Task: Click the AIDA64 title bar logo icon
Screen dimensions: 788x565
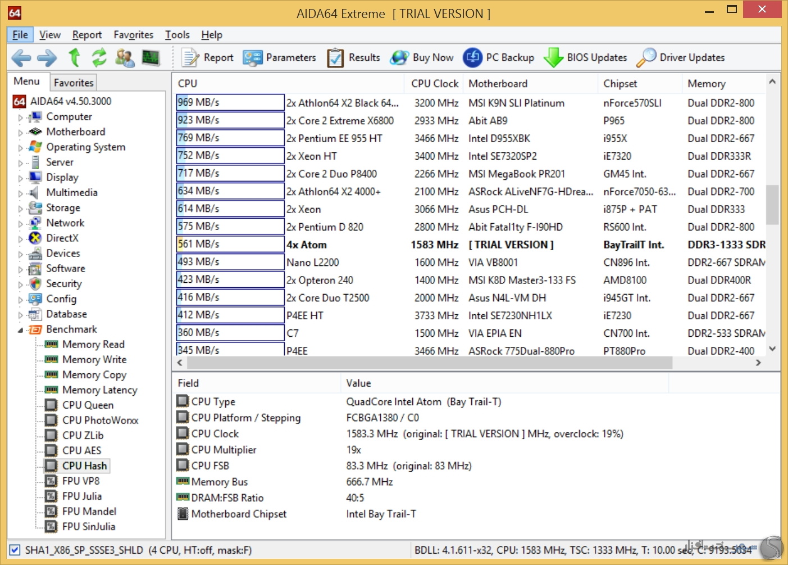Action: point(15,12)
